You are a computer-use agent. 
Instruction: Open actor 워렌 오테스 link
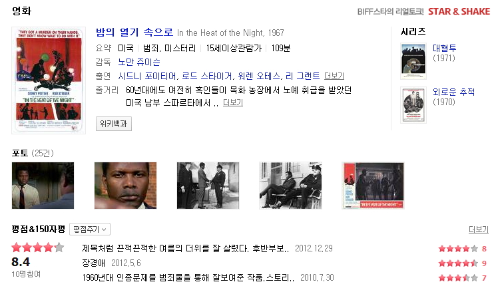click(259, 76)
